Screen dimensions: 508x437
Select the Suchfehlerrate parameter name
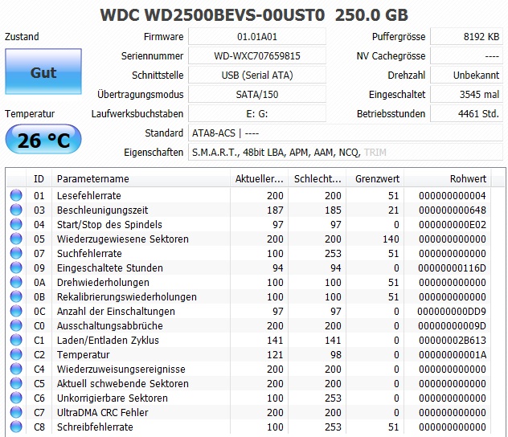tap(89, 254)
